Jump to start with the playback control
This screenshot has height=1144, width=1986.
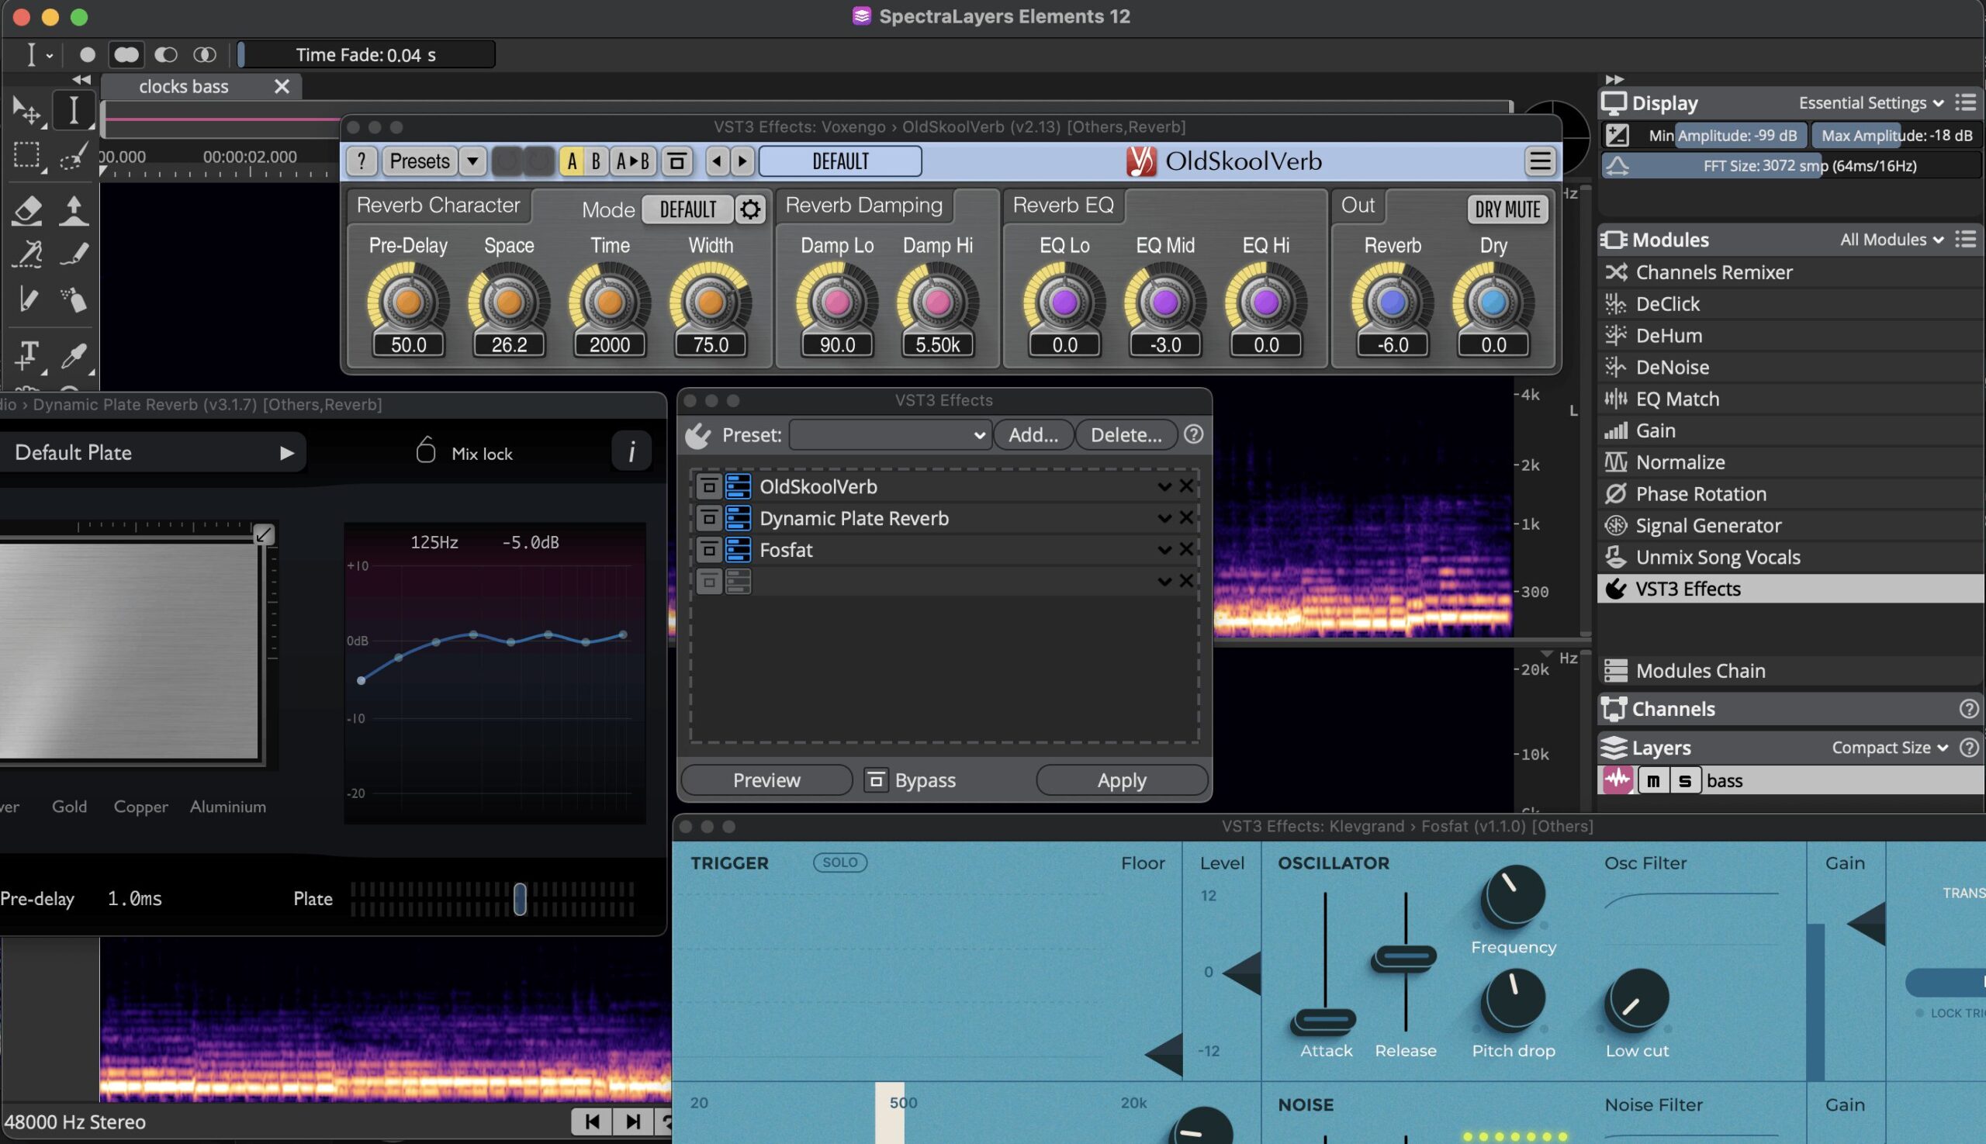592,1122
